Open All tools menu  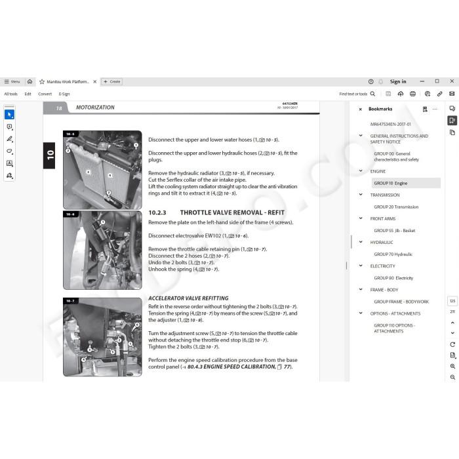(x=11, y=94)
